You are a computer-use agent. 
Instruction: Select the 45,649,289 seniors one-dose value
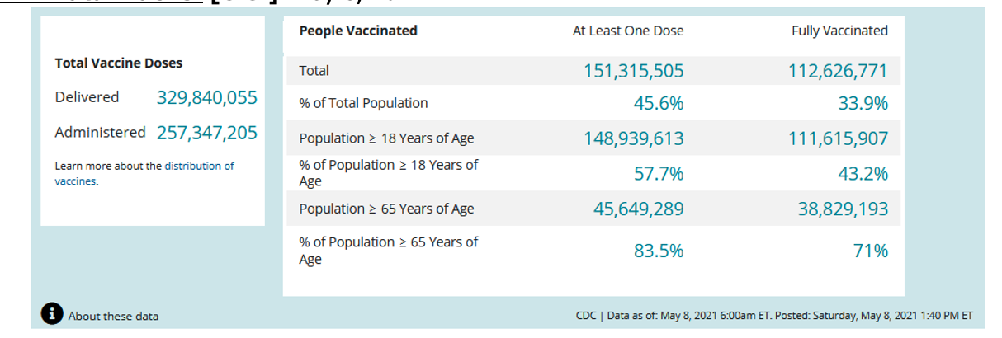point(639,209)
